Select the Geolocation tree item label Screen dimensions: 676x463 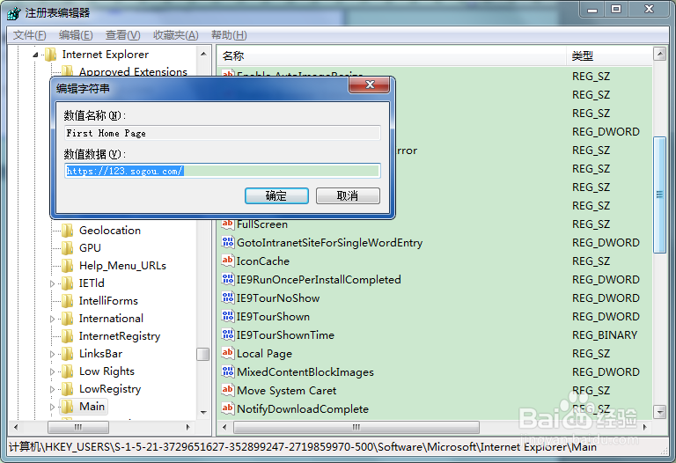click(x=110, y=231)
